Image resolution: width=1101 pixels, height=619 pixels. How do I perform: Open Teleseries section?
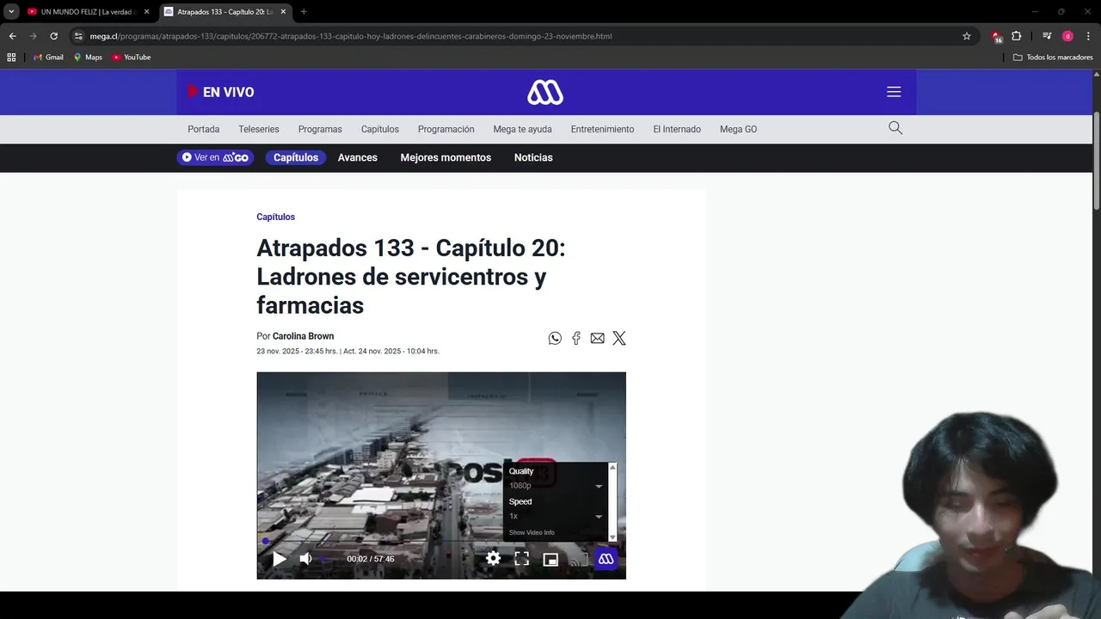coord(259,129)
